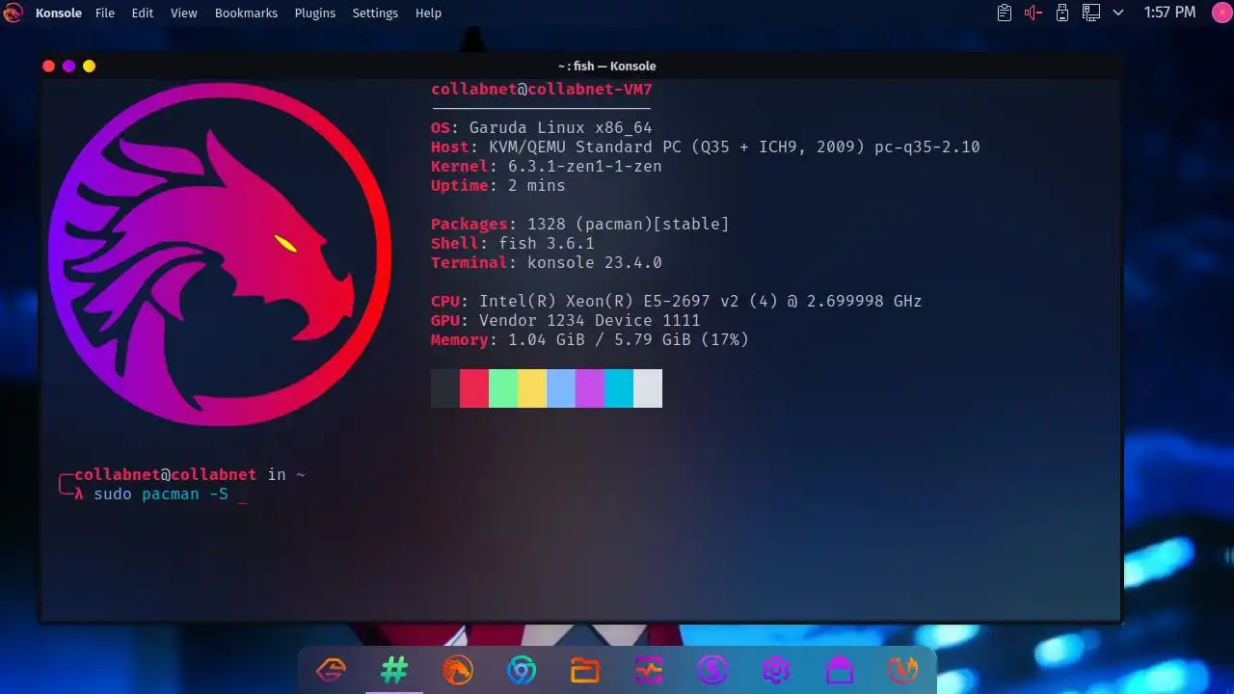Open the Help menu
The width and height of the screenshot is (1234, 694).
[x=428, y=13]
